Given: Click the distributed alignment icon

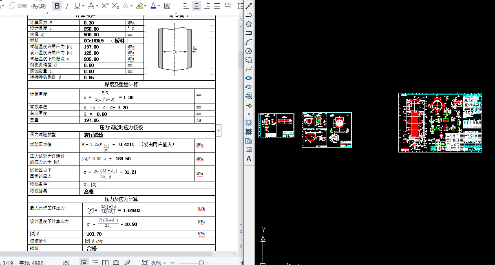Looking at the screenshot, I should 227,6.
